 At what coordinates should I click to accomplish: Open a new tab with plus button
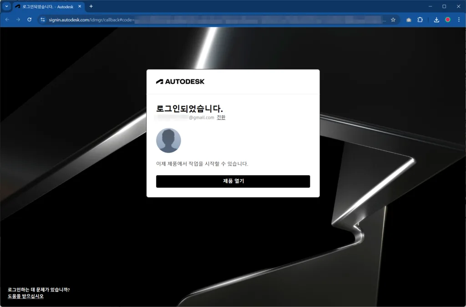[91, 6]
